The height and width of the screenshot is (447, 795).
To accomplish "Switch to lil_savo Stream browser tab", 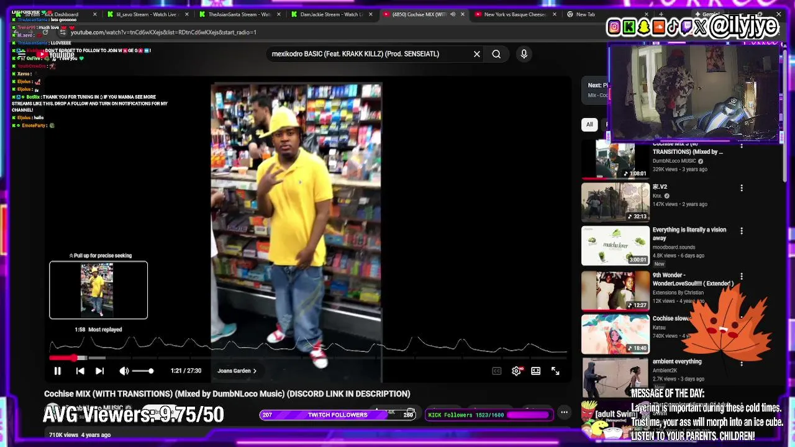I will coord(147,14).
